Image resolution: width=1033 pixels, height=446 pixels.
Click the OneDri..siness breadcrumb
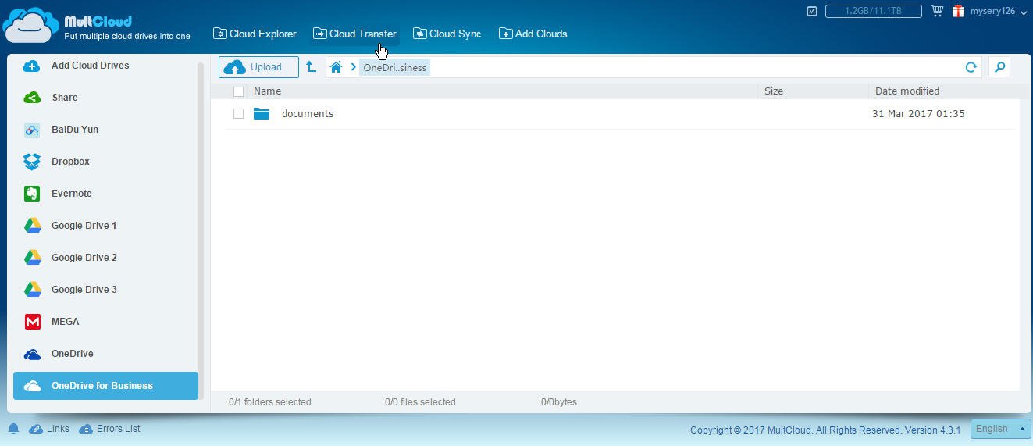click(395, 67)
